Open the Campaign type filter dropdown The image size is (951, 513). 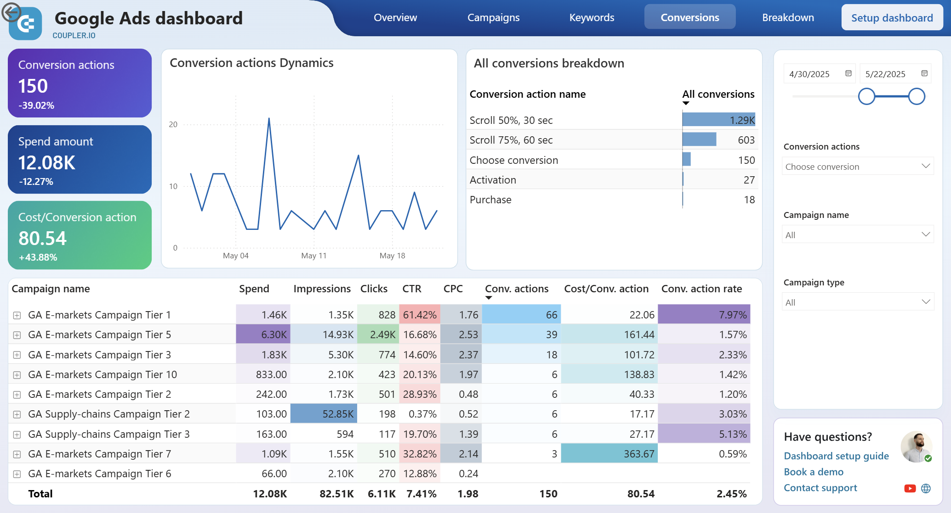point(858,301)
